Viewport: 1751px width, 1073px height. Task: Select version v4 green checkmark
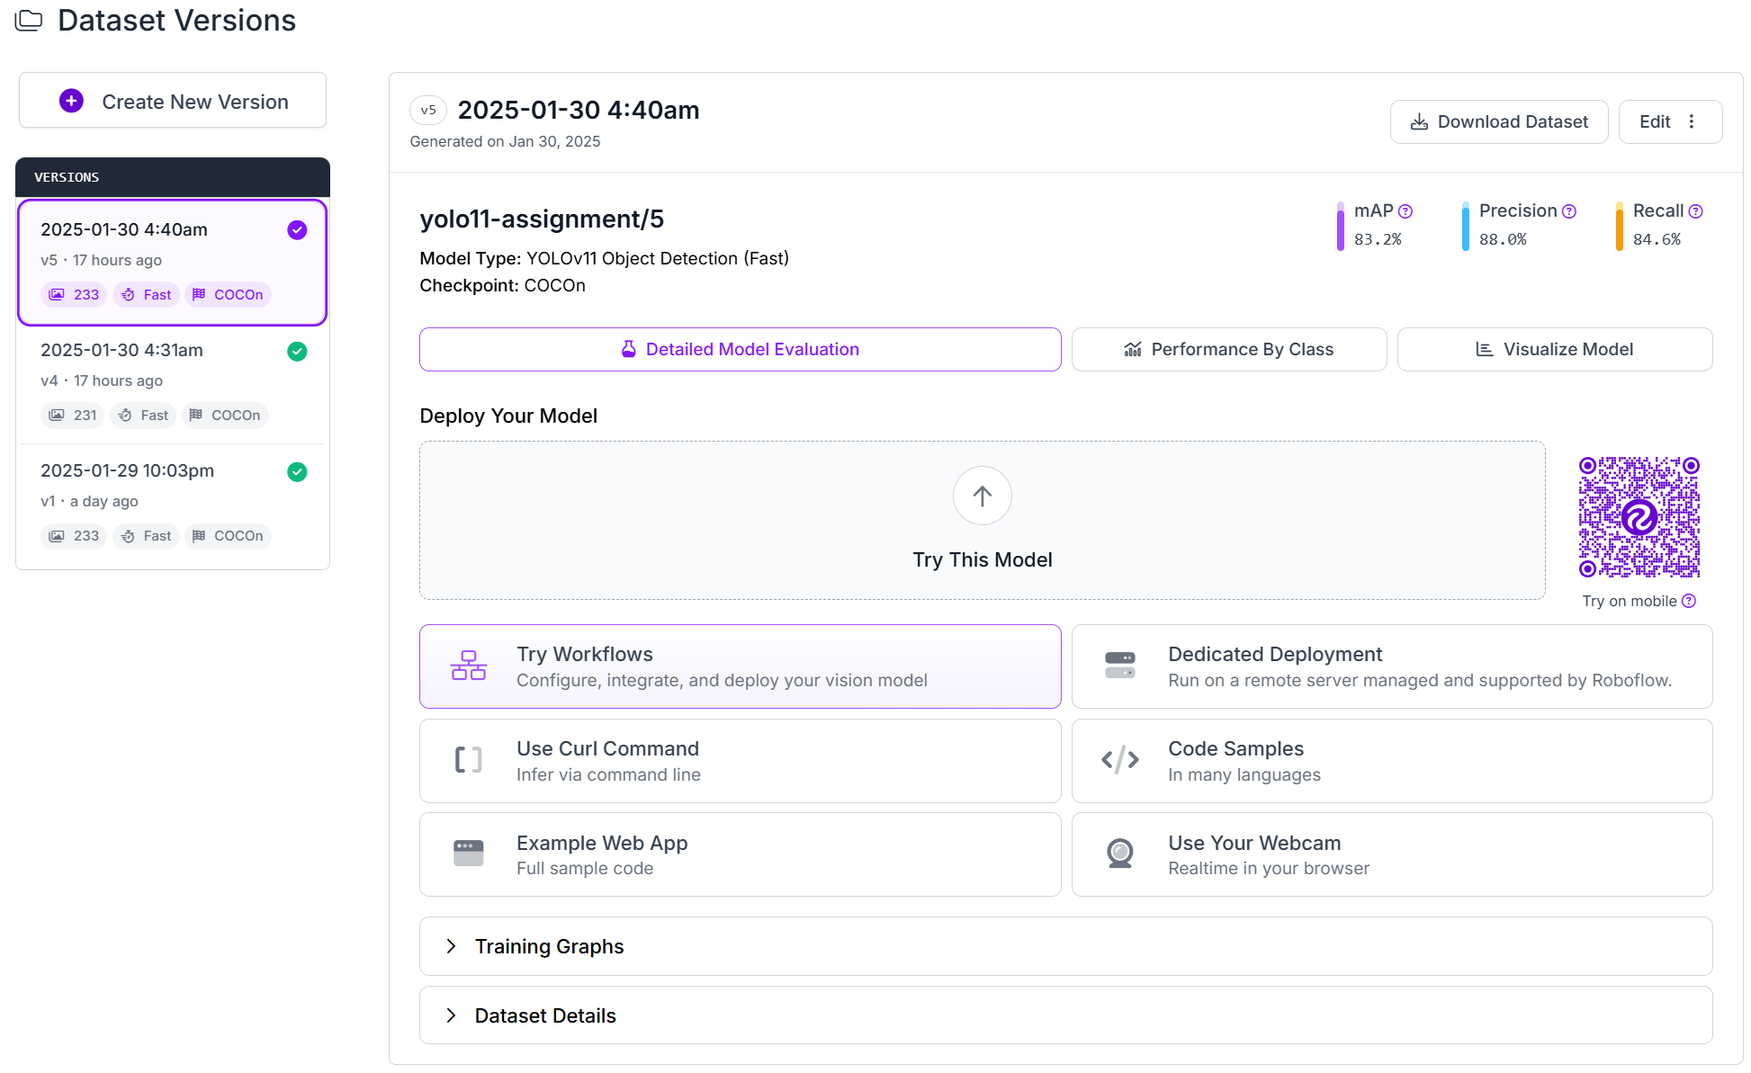[297, 351]
